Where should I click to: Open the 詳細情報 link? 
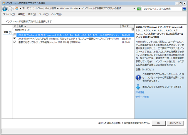[x=140, y=92]
